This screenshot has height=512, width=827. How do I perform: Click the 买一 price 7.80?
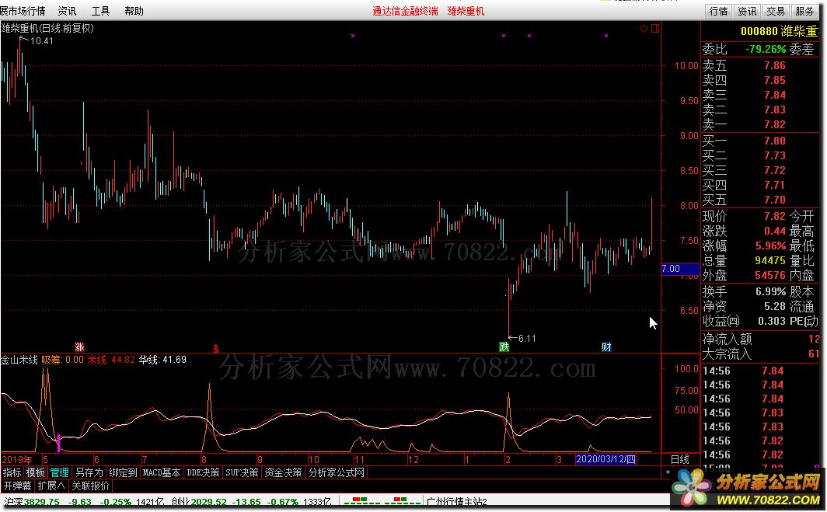[x=775, y=141]
